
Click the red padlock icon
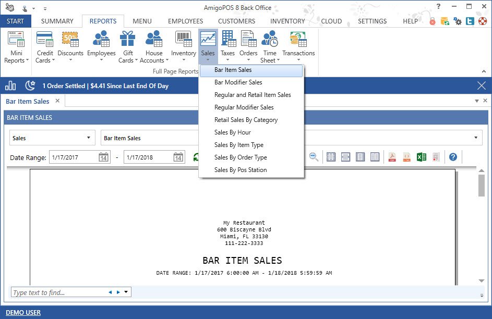coord(433,21)
